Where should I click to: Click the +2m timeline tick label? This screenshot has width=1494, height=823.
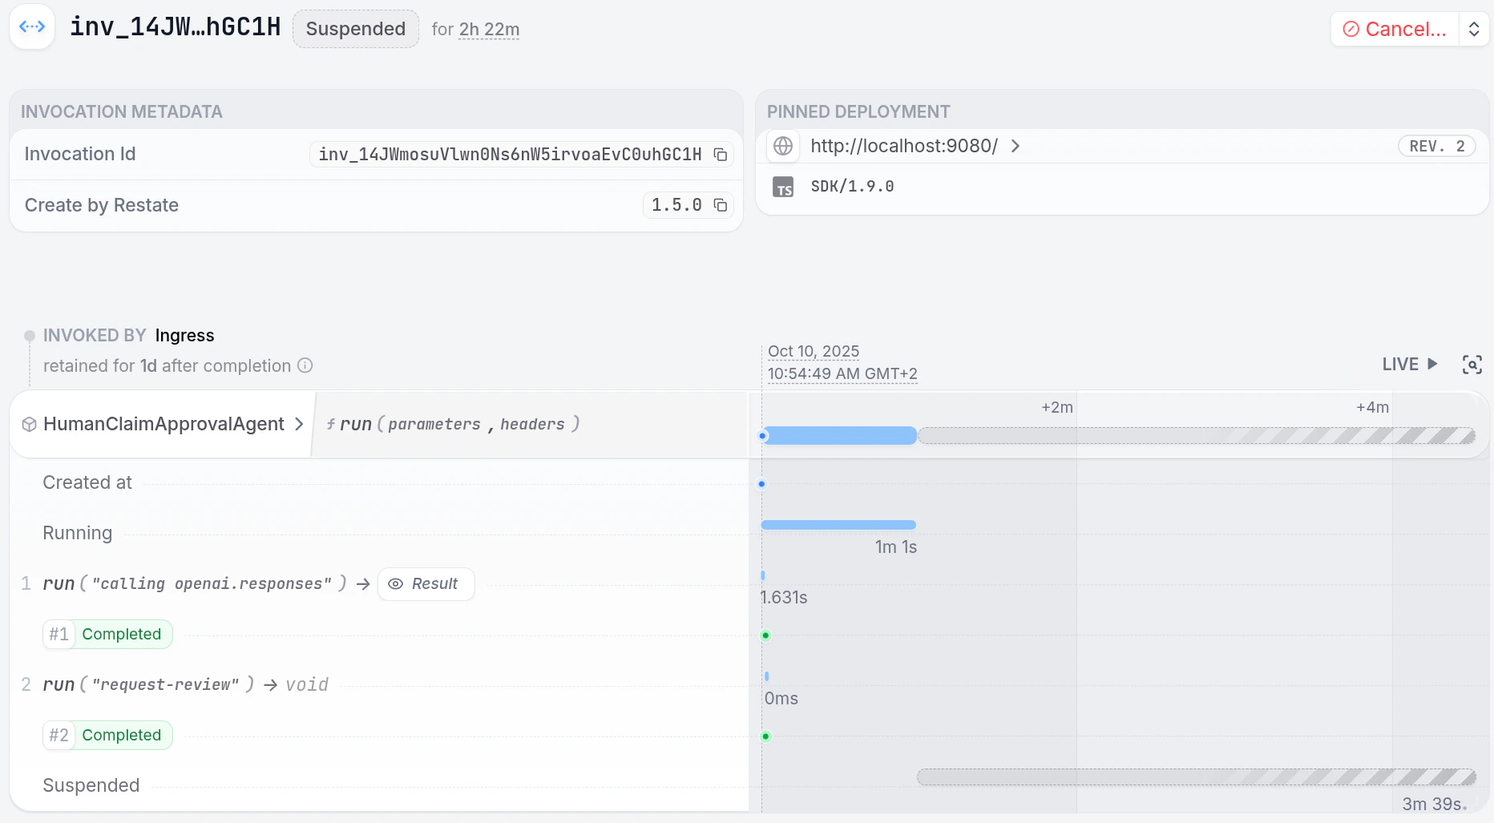tap(1057, 407)
